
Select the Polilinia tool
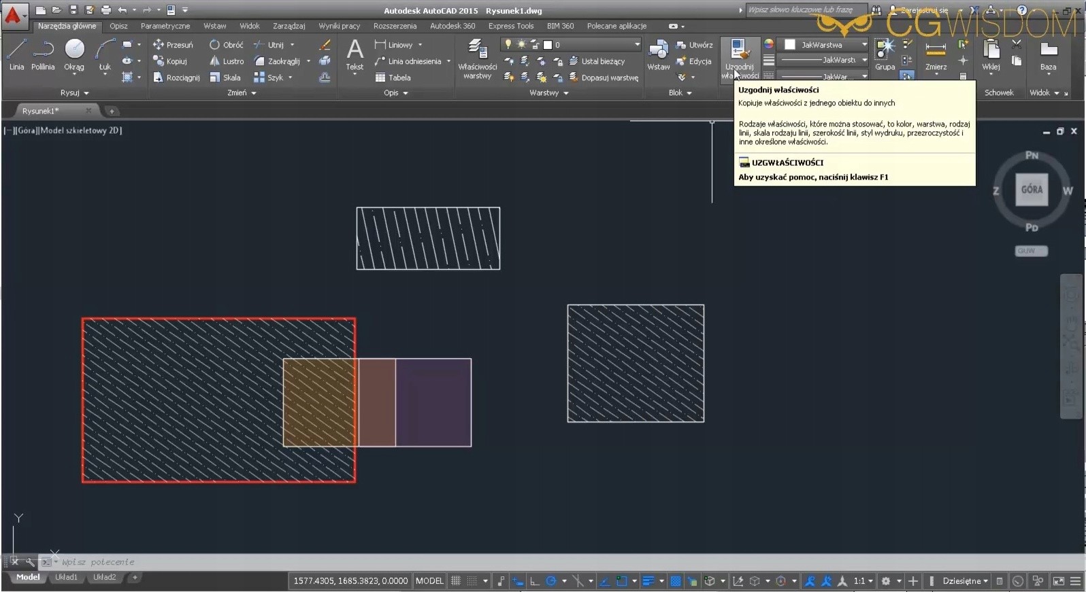click(43, 54)
